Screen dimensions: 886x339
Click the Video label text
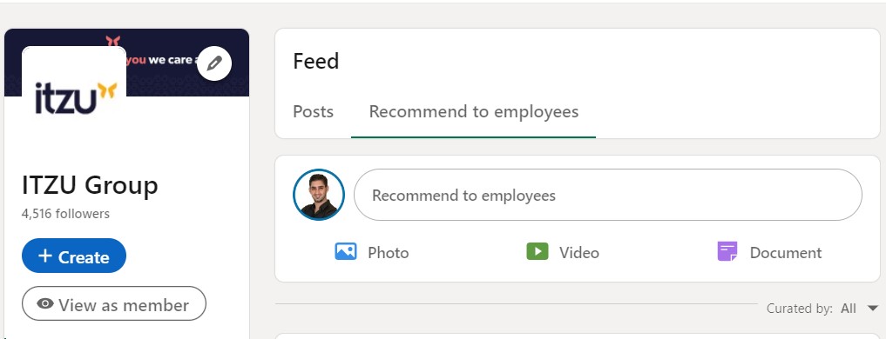tap(579, 253)
